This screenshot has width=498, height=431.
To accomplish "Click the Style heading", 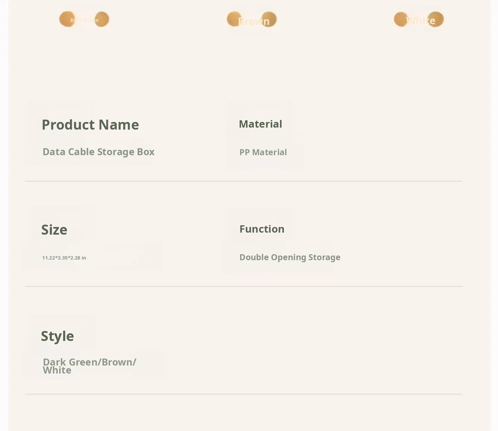I will (x=57, y=336).
